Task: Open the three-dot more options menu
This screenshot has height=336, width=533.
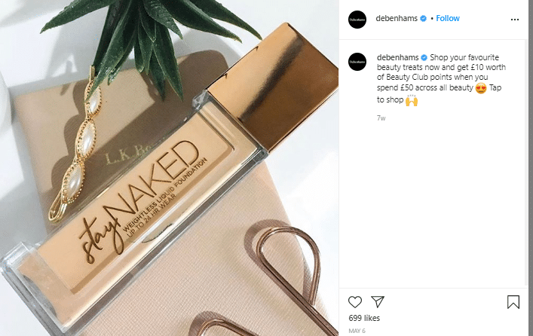Action: pos(515,20)
